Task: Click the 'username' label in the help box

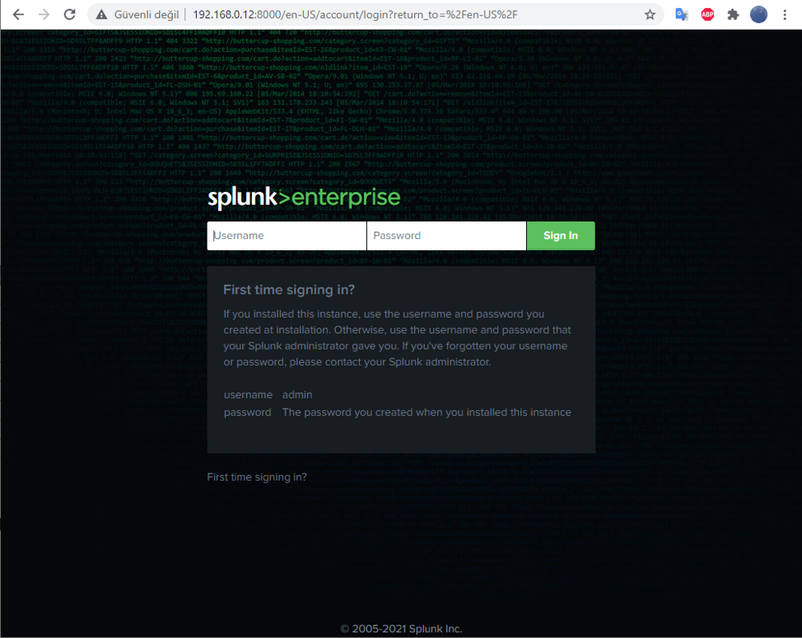Action: pos(248,394)
